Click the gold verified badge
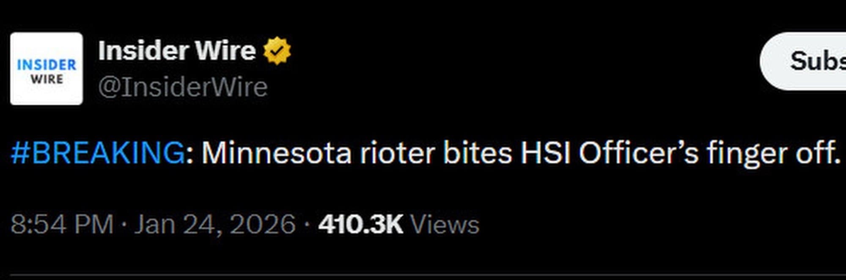846x280 pixels. click(x=277, y=51)
